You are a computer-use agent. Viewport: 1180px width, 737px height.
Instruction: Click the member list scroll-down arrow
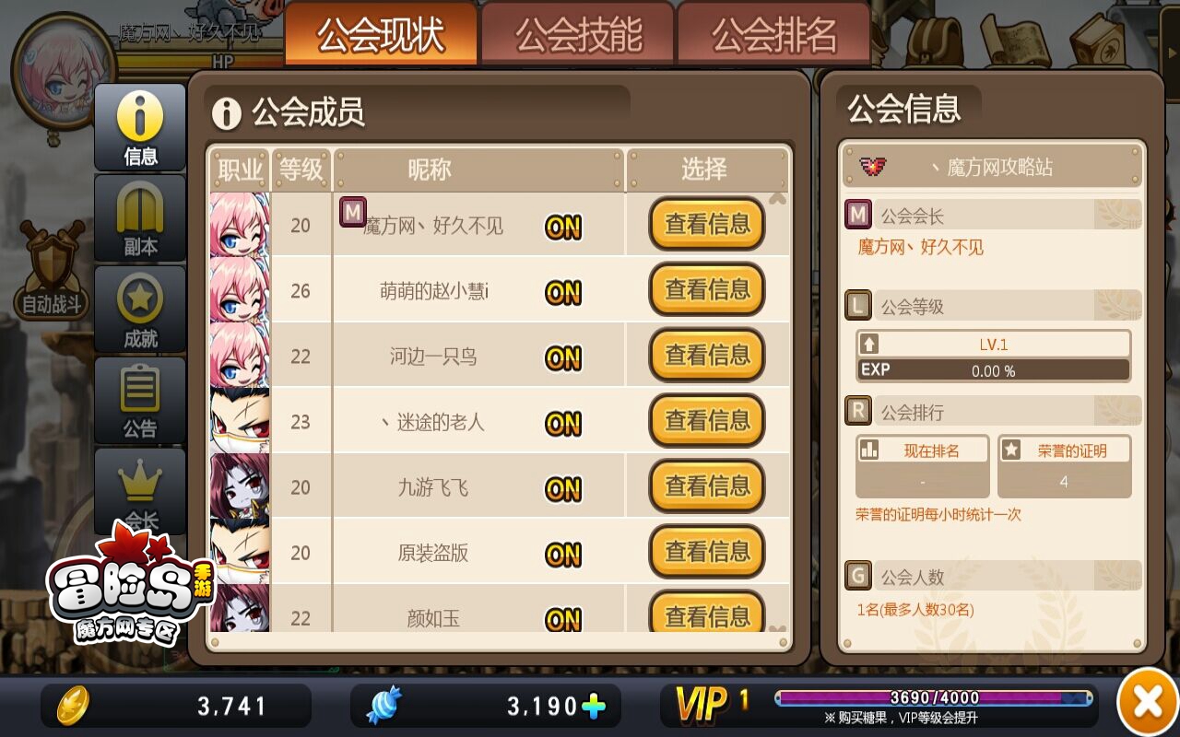777,629
